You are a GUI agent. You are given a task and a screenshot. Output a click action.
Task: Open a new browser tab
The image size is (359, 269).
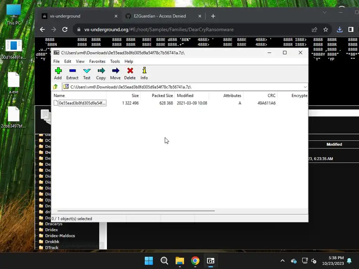tap(213, 16)
